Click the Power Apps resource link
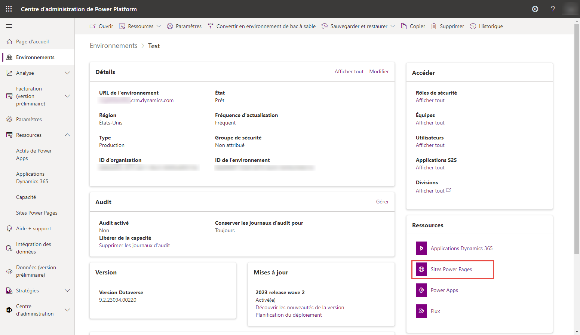Image resolution: width=580 pixels, height=335 pixels. 444,290
